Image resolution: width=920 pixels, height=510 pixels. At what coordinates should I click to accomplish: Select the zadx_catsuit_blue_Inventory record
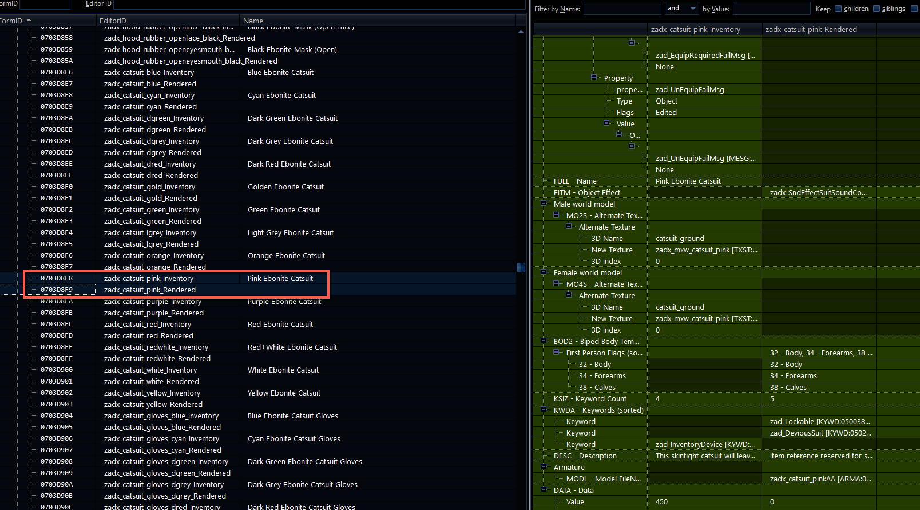tap(257, 72)
